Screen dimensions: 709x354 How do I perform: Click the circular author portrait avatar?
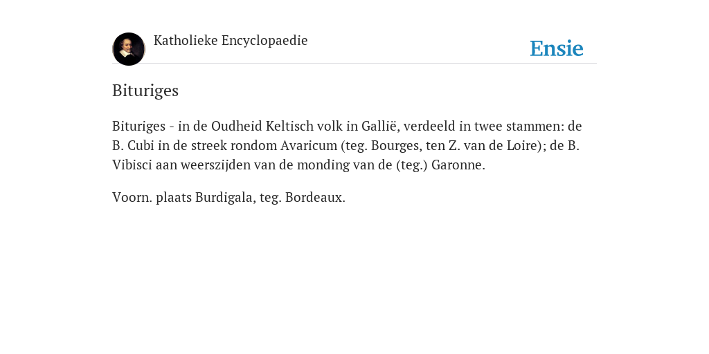click(x=129, y=49)
